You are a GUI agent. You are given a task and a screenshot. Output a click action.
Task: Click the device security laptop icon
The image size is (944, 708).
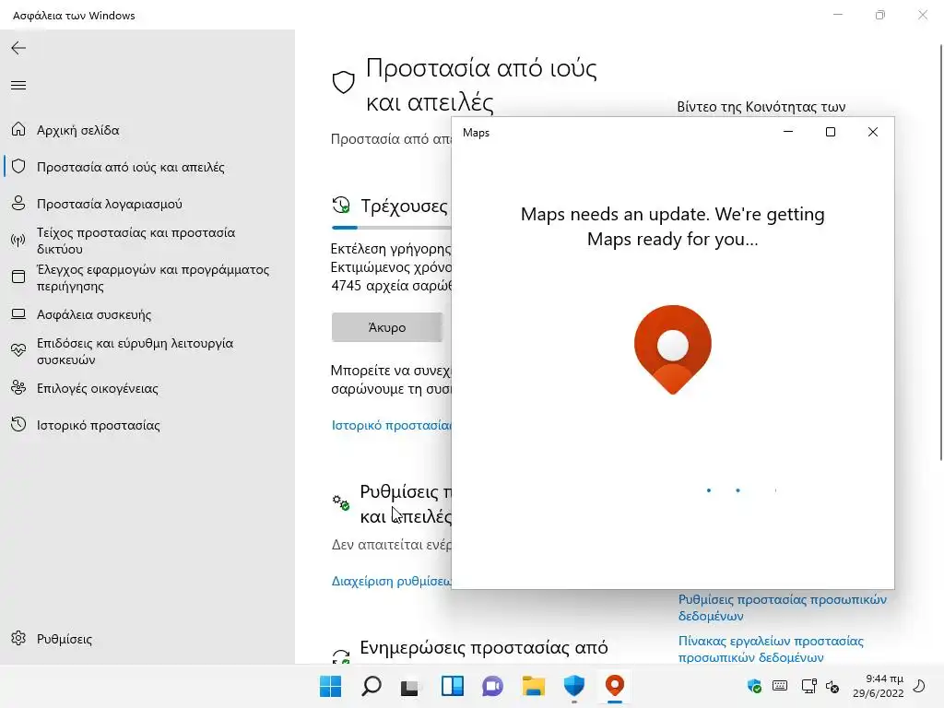click(18, 313)
